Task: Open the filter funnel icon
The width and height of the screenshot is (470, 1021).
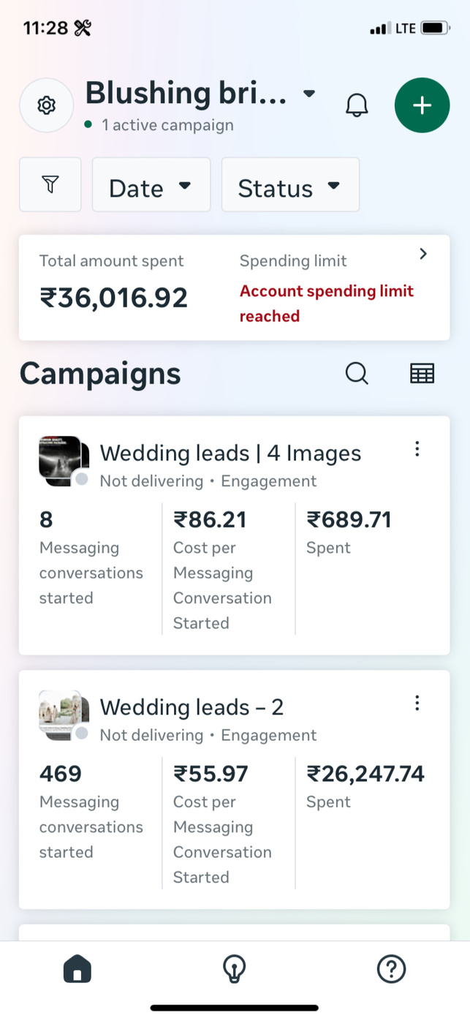Action: (x=50, y=185)
